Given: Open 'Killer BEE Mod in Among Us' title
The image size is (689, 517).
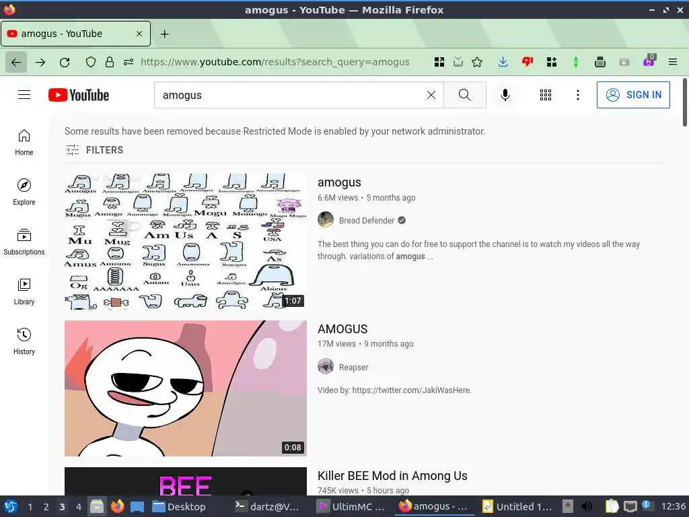Looking at the screenshot, I should coord(392,476).
